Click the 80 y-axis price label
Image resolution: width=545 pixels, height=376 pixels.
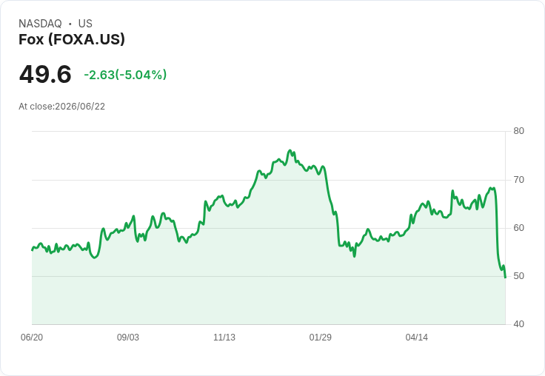pos(518,131)
